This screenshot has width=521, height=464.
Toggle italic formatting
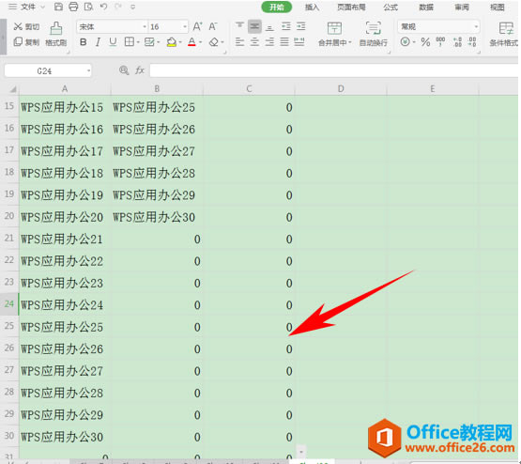[98, 42]
